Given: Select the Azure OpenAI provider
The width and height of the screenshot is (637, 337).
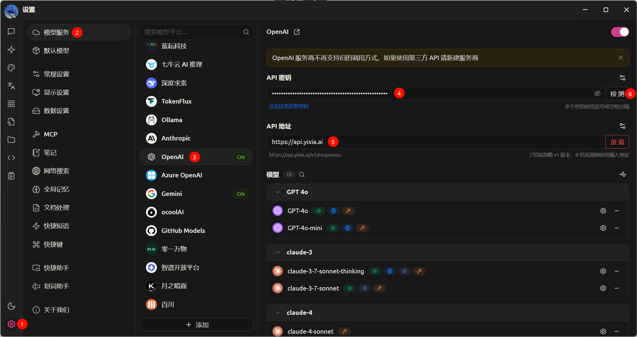Looking at the screenshot, I should pos(196,175).
